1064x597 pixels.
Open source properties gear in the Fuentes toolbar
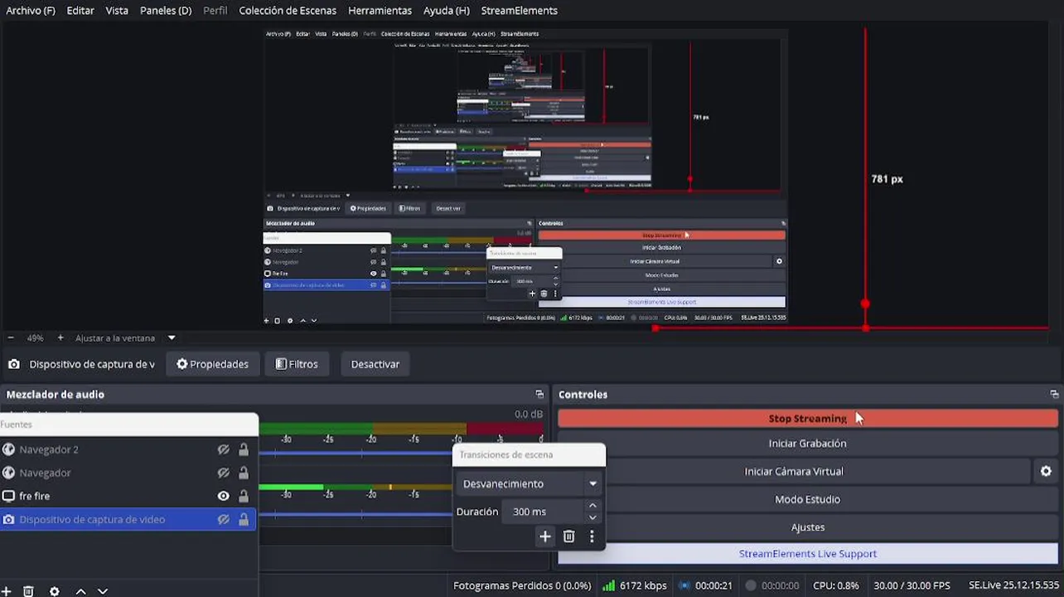click(x=55, y=591)
